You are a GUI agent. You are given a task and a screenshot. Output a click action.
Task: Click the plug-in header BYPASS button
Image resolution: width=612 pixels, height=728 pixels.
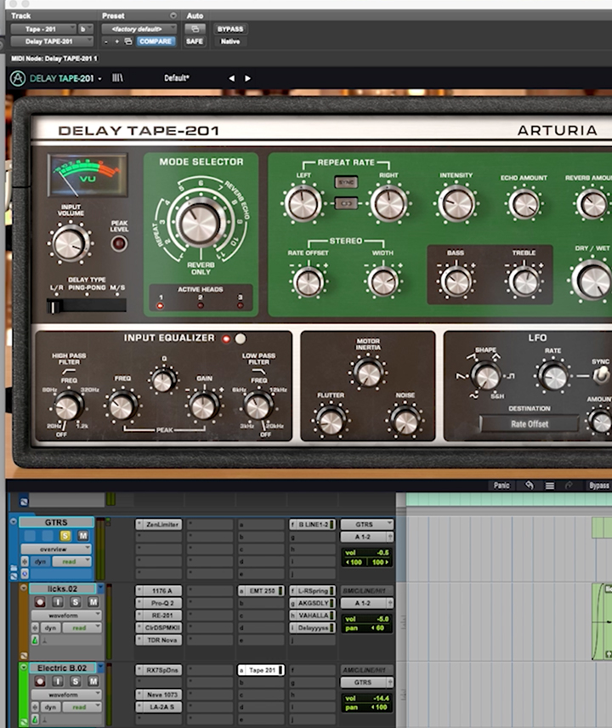[230, 29]
